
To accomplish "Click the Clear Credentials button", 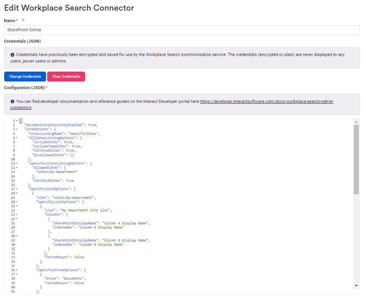I will point(66,77).
